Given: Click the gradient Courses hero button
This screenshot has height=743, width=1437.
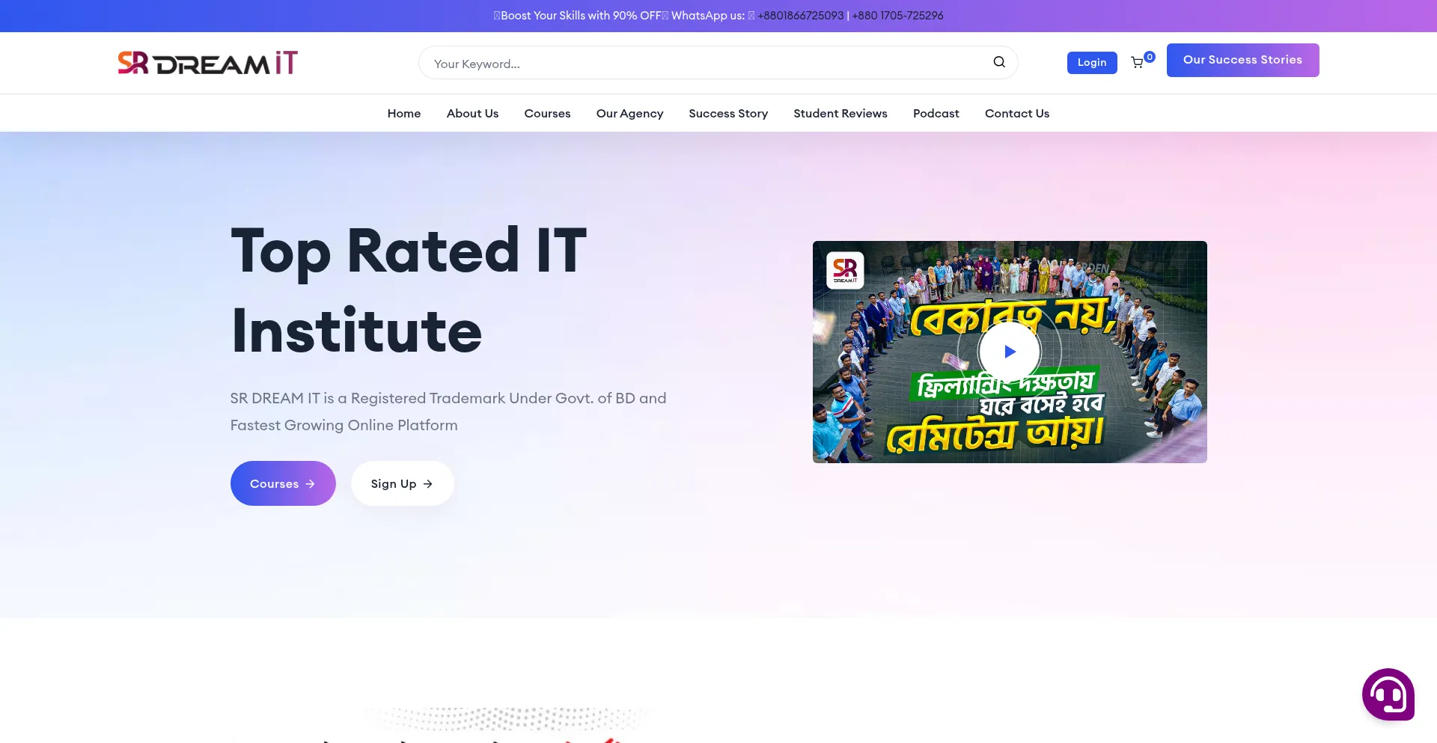Looking at the screenshot, I should pyautogui.click(x=283, y=483).
